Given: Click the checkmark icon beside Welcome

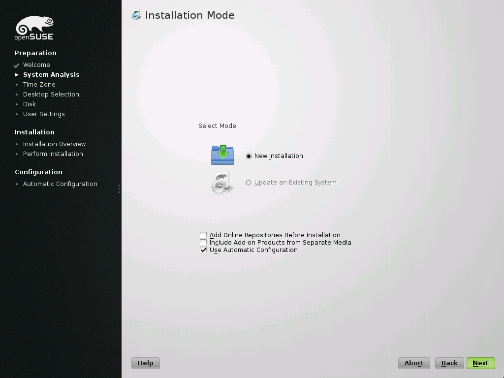Looking at the screenshot, I should (x=17, y=65).
